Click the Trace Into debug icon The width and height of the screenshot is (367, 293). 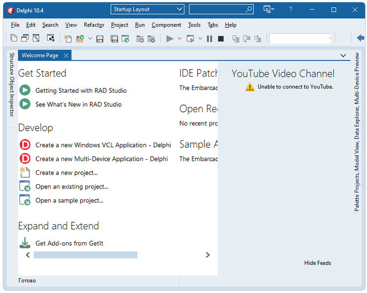click(x=236, y=39)
